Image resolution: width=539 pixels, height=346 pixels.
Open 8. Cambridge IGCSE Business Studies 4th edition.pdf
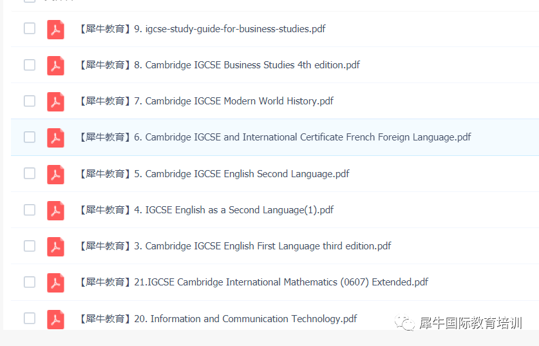(x=220, y=65)
